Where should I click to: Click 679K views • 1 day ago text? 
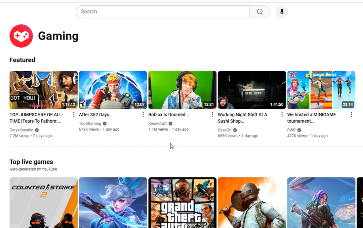coord(99,129)
